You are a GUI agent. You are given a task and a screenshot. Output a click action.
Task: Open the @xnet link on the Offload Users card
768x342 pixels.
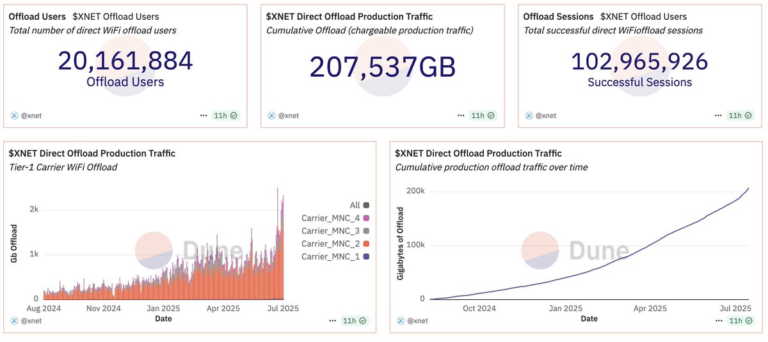click(x=31, y=116)
